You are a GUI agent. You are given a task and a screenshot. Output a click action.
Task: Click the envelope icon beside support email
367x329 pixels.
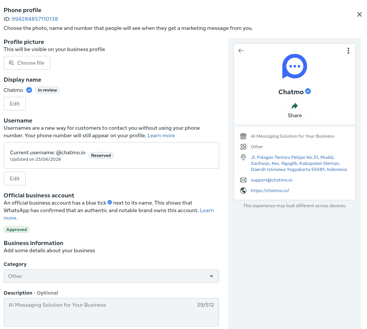point(243,180)
